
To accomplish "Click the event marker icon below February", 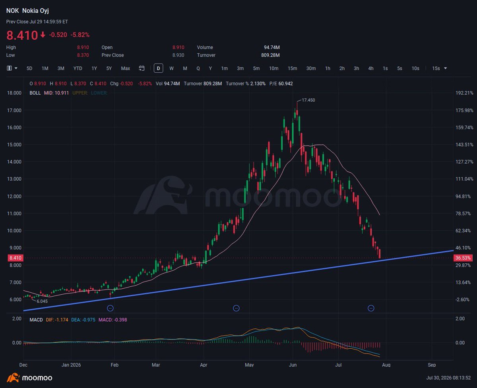I will coord(111,308).
